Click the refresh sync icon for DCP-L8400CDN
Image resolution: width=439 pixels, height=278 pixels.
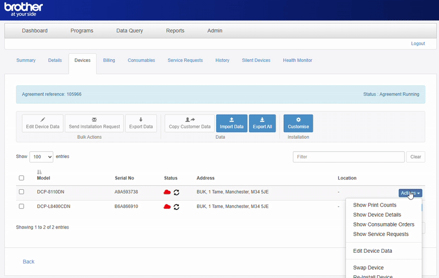177,207
